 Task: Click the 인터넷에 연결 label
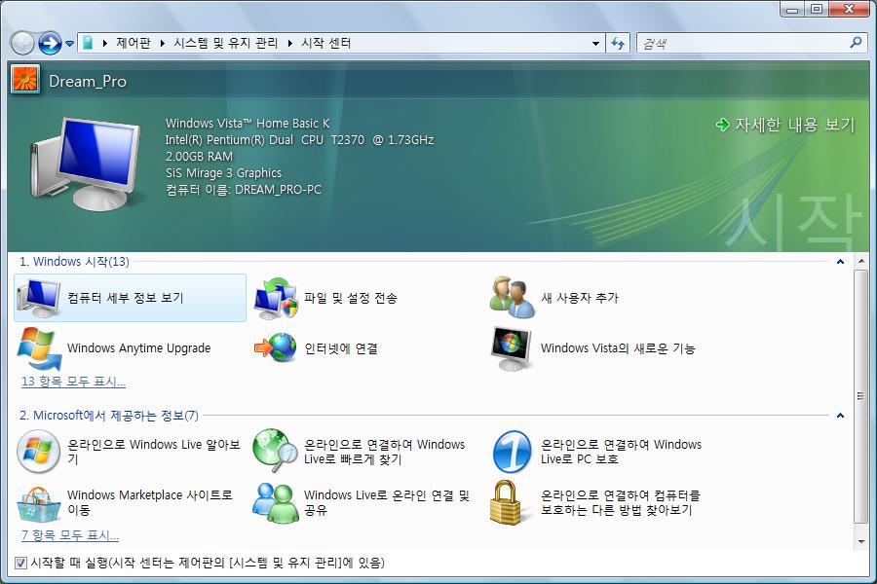click(341, 348)
